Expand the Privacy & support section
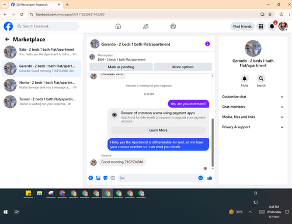 [253, 127]
